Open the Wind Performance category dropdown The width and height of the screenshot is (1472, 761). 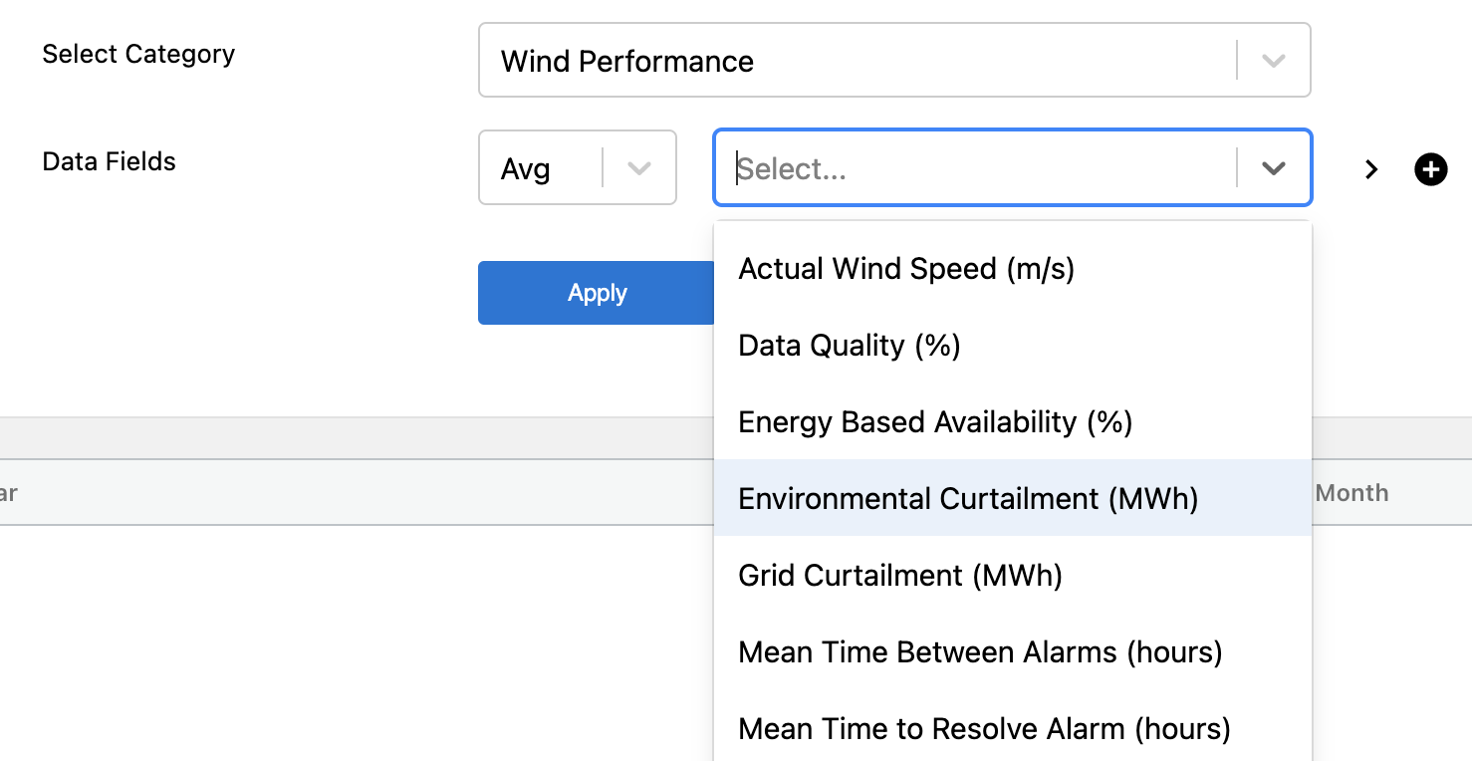[x=857, y=61]
